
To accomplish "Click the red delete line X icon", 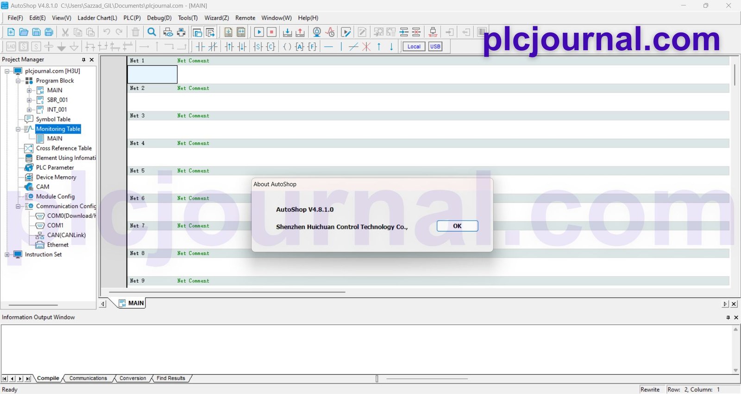I will [366, 46].
